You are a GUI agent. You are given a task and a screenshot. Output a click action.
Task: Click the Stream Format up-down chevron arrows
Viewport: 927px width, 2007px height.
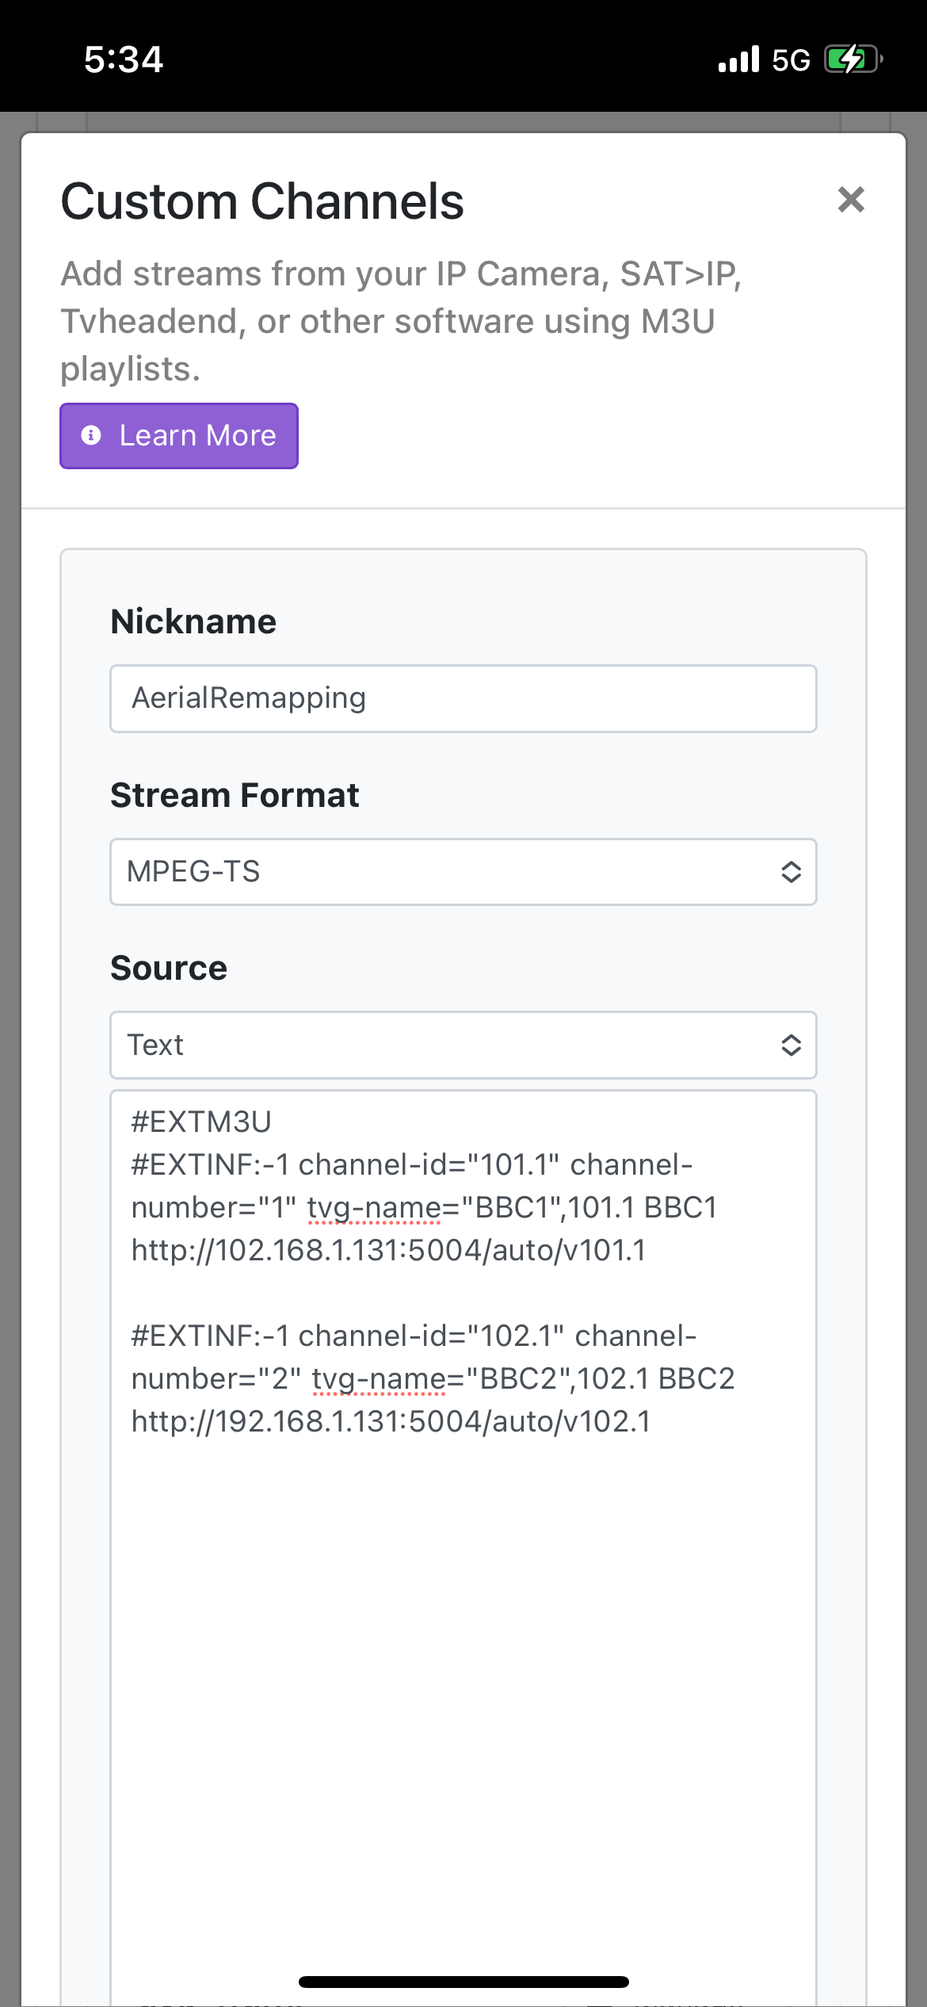pos(791,872)
